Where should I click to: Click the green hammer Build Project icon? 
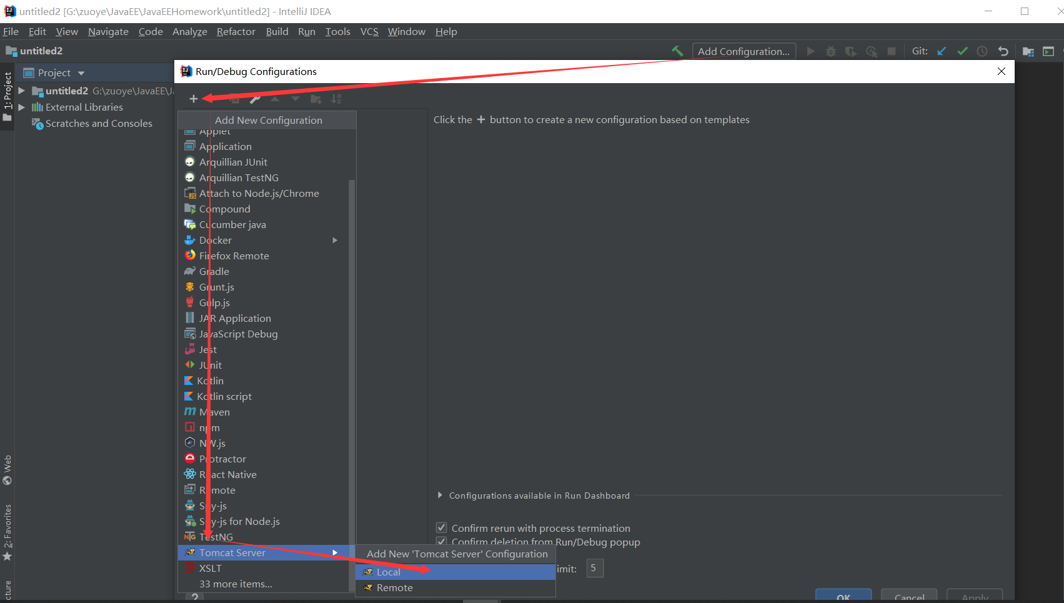click(x=677, y=51)
